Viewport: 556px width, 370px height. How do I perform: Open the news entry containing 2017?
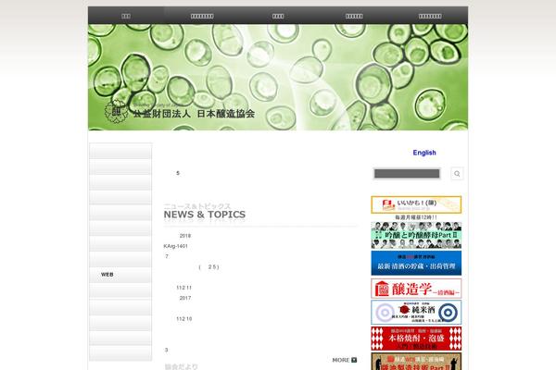(x=185, y=298)
